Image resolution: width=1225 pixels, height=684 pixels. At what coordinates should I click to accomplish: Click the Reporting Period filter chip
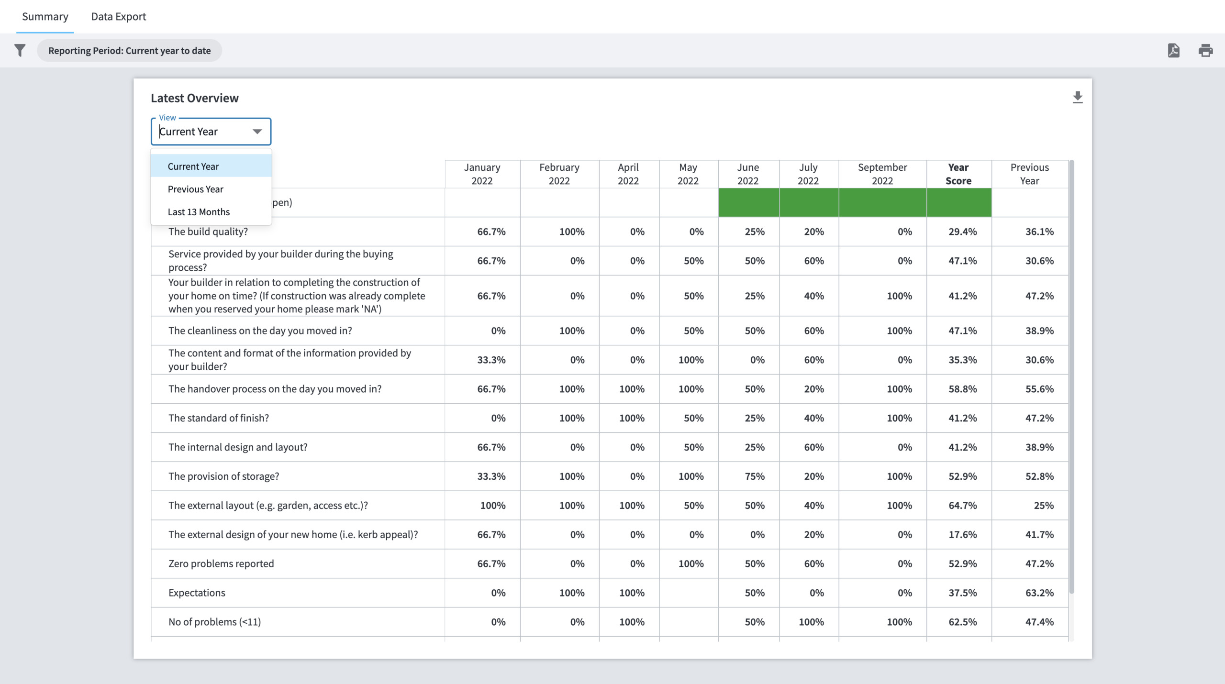pos(129,50)
